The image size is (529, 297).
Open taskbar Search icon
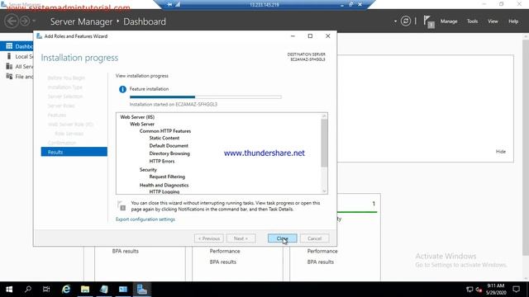(28, 290)
